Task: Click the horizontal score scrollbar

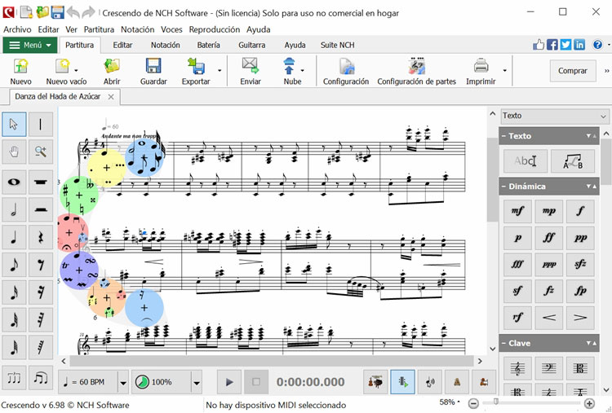Action: [271, 361]
